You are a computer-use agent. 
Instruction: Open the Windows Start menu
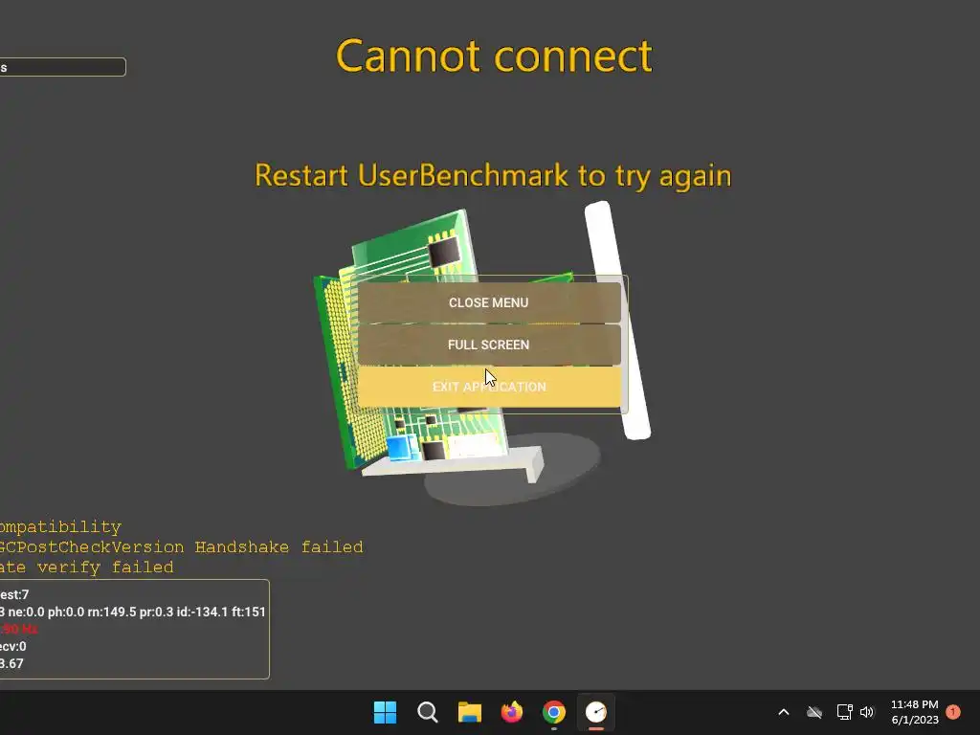pyautogui.click(x=385, y=712)
